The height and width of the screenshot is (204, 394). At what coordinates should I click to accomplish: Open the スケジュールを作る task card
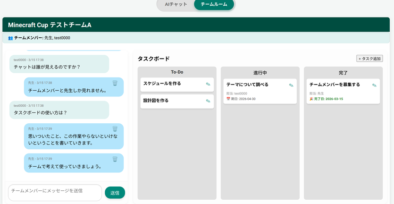click(x=177, y=85)
